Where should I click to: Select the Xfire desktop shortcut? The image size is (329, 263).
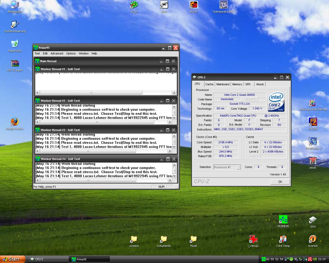164,5
